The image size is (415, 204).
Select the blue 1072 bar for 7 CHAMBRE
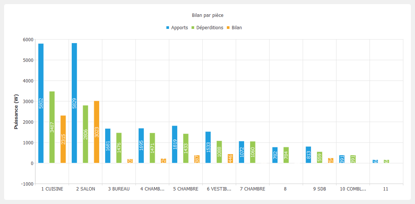click(241, 152)
